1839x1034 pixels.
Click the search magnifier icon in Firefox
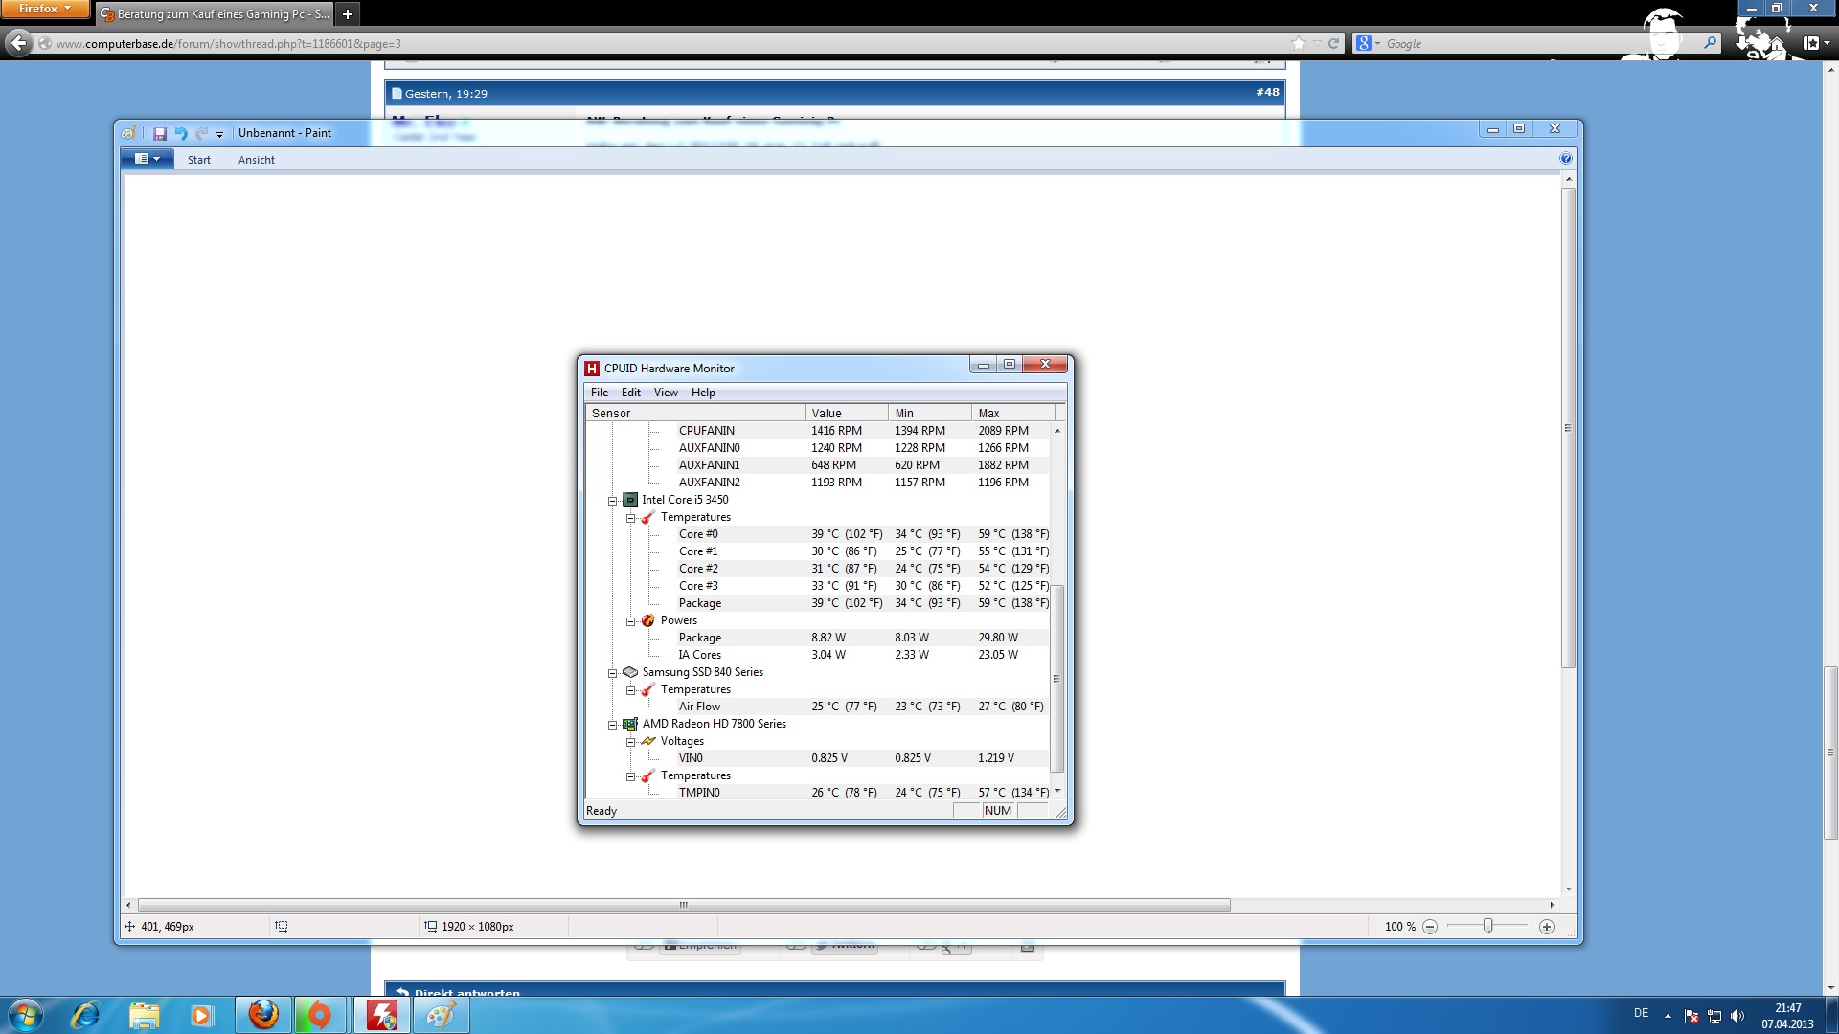pos(1710,43)
